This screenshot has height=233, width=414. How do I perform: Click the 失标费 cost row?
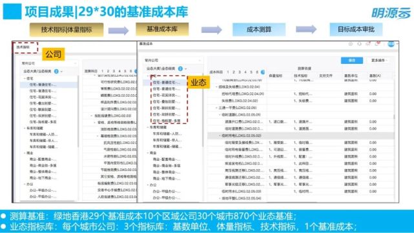[301, 101]
